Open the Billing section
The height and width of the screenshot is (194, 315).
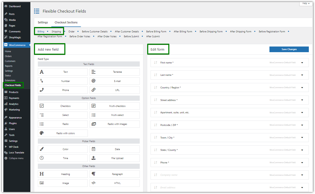click(x=41, y=32)
